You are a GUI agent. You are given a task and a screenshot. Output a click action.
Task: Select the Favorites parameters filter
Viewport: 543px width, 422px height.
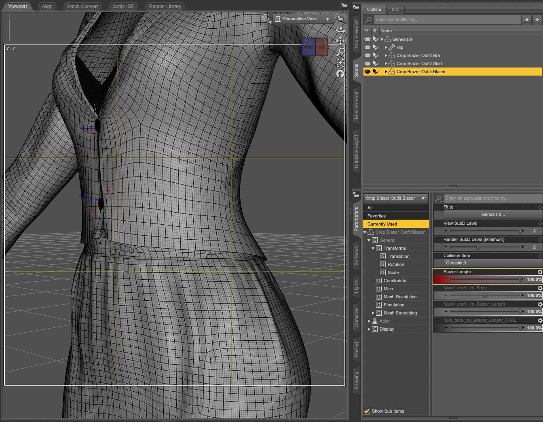click(395, 216)
